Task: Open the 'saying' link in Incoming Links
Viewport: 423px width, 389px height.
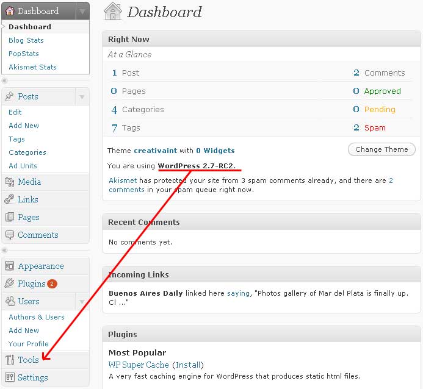Action: coord(238,293)
